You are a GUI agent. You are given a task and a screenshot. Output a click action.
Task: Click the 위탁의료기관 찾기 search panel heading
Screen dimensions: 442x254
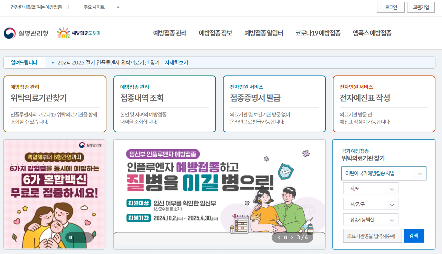[363, 158]
